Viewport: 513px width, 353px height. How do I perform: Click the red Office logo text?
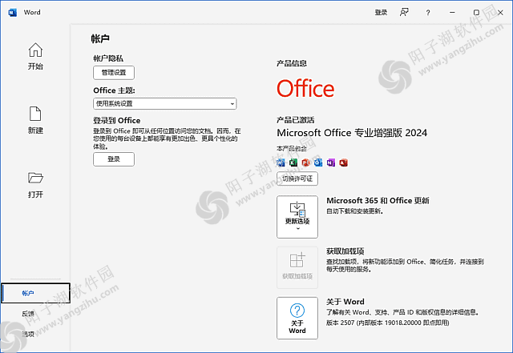click(305, 88)
